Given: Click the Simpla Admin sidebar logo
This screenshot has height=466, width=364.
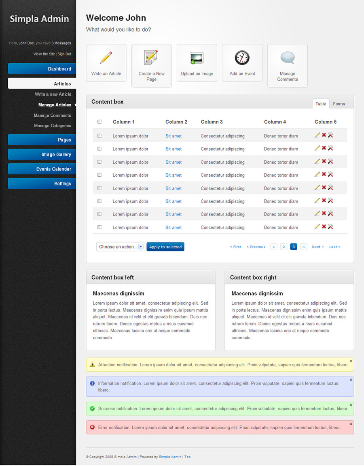Looking at the screenshot, I should (39, 19).
